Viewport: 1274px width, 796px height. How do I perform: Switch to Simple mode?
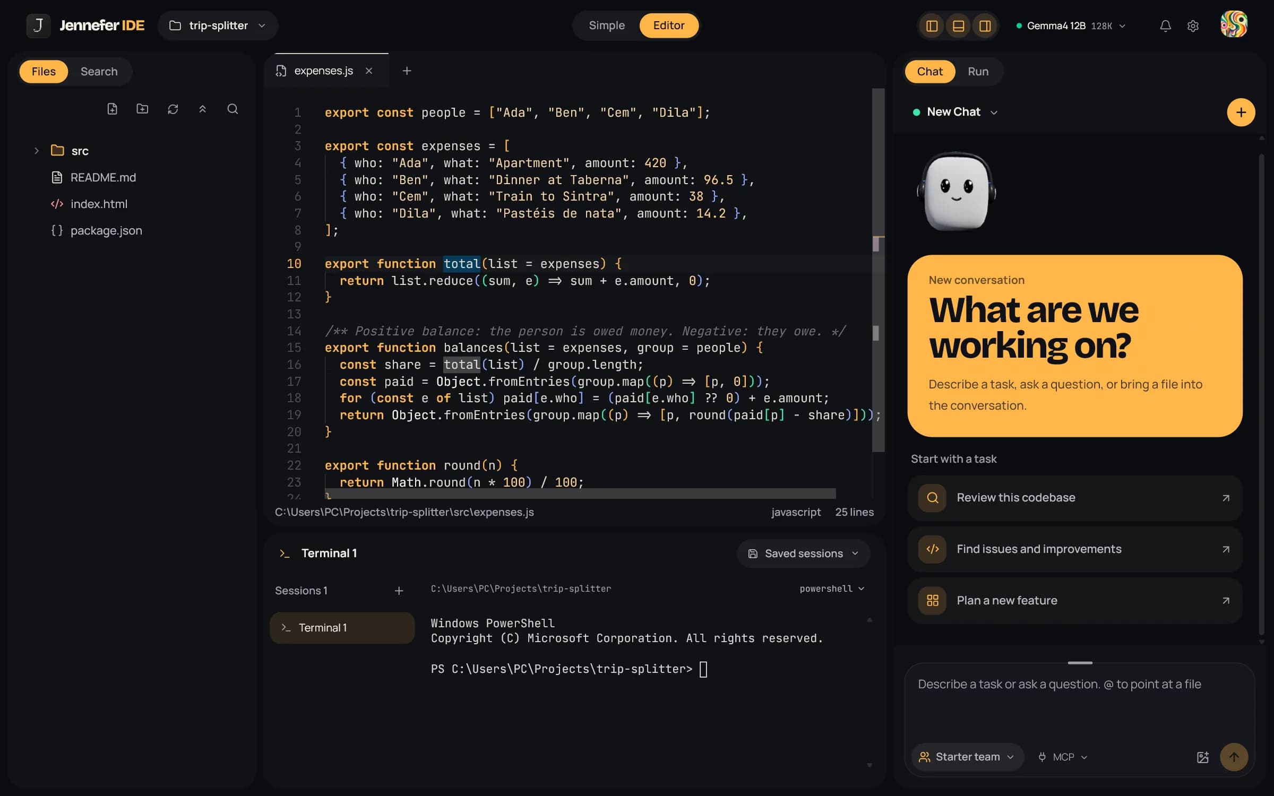[x=606, y=25]
